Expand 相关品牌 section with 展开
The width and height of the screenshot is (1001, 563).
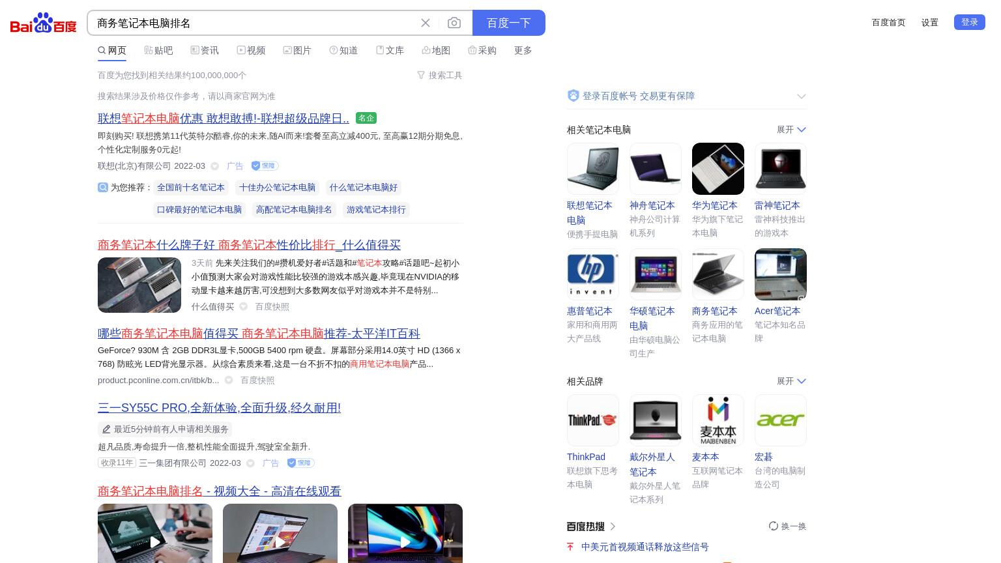click(x=791, y=381)
